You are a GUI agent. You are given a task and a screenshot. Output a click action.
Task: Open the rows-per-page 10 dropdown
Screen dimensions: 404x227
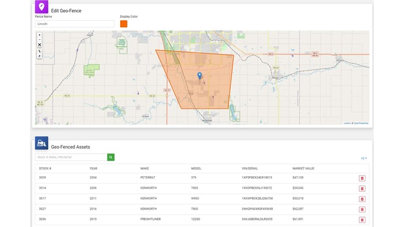[x=364, y=158]
